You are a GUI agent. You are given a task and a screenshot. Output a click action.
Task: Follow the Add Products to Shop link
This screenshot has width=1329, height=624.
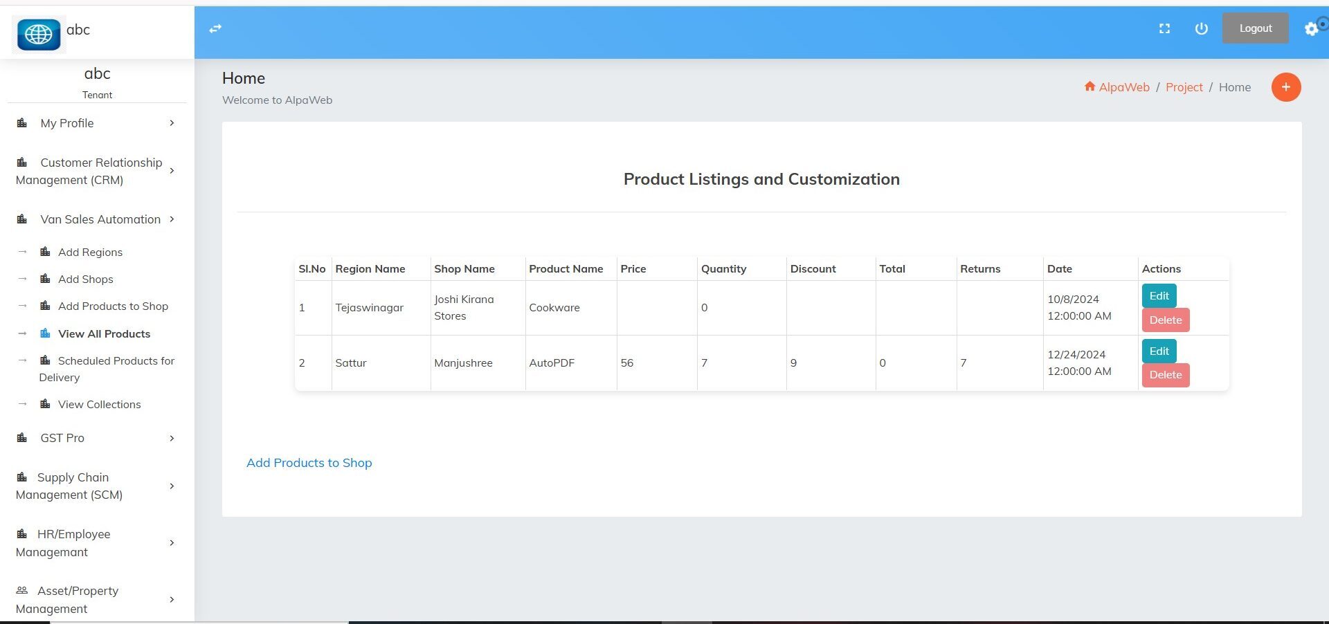tap(309, 463)
